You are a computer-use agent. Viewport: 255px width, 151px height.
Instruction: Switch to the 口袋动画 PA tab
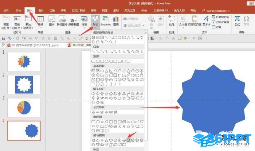pos(161,11)
